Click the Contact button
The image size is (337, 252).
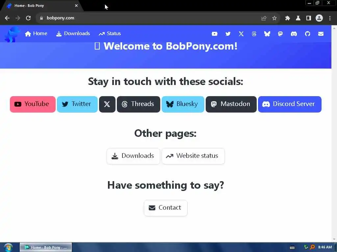pos(166,208)
